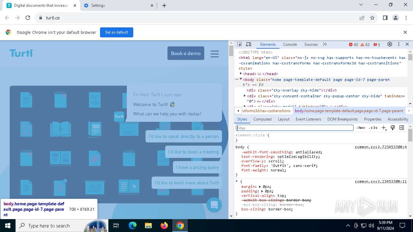Image resolution: width=413 pixels, height=232 pixels.
Task: Choose 'I'd like to book a meeting'
Action: point(194,152)
